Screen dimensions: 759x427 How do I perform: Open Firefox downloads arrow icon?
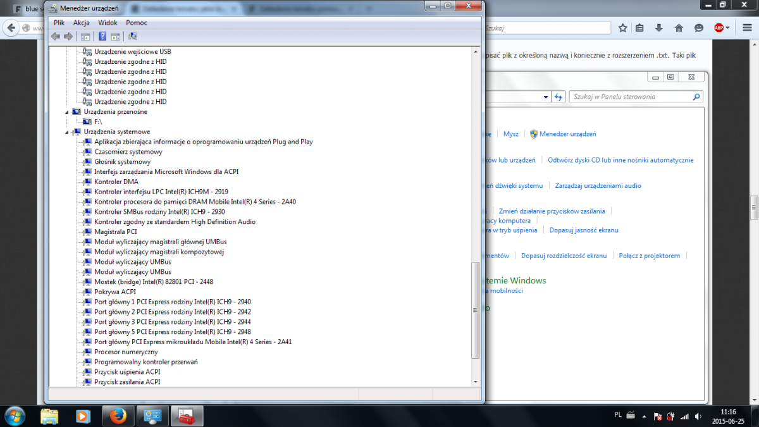[659, 28]
